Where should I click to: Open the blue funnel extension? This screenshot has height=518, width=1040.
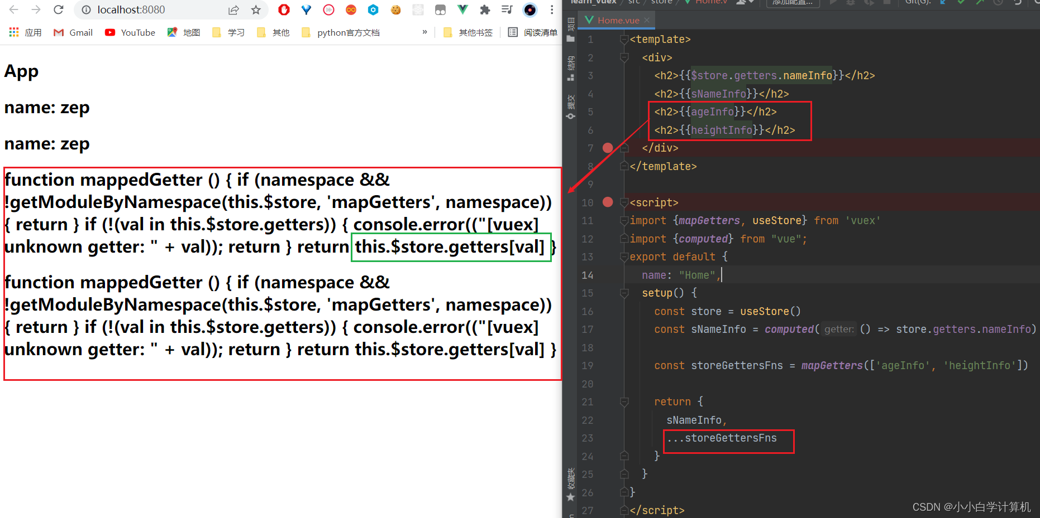(x=306, y=9)
